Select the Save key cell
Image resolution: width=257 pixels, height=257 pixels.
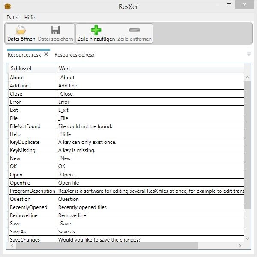click(33, 224)
